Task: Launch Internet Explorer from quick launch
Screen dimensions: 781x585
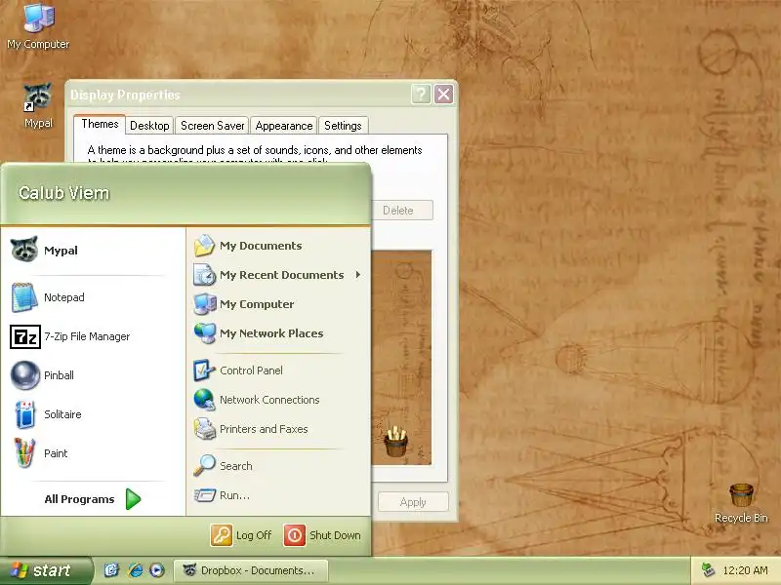Action: pos(135,570)
